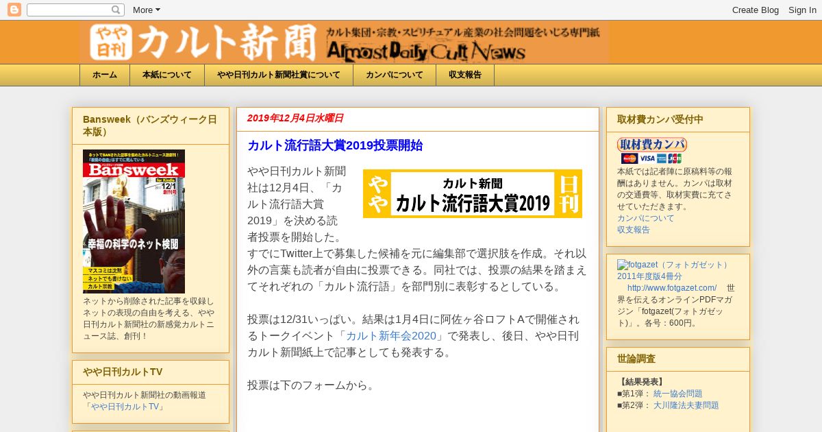Open the 大川隆法夫妻問題 survey link
This screenshot has width=822, height=432.
686,405
